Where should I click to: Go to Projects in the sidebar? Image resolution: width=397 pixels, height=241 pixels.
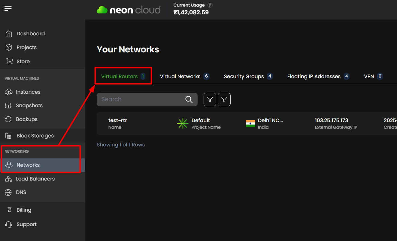(26, 47)
